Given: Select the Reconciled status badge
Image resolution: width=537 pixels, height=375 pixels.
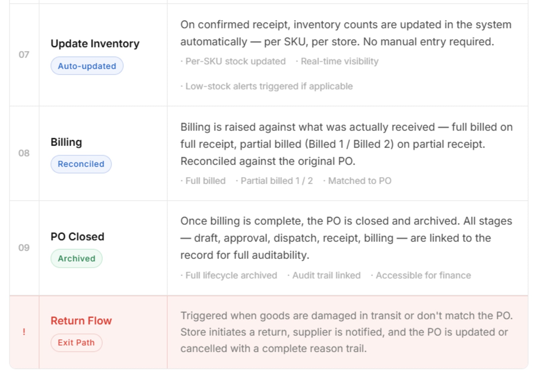Looking at the screenshot, I should point(81,164).
